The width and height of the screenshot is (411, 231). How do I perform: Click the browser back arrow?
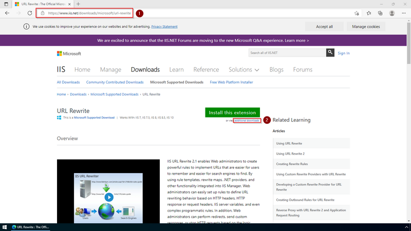click(x=7, y=13)
